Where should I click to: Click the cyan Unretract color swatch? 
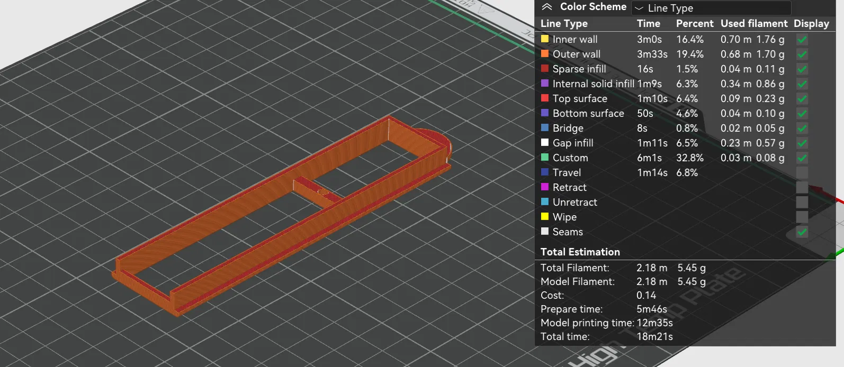pos(545,201)
